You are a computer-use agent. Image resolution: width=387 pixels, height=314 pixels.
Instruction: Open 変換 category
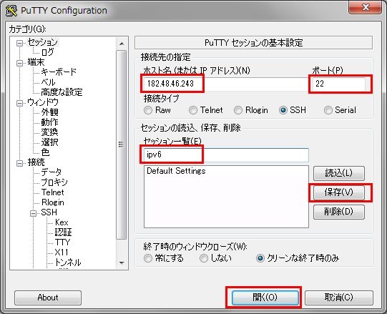pyautogui.click(x=49, y=132)
